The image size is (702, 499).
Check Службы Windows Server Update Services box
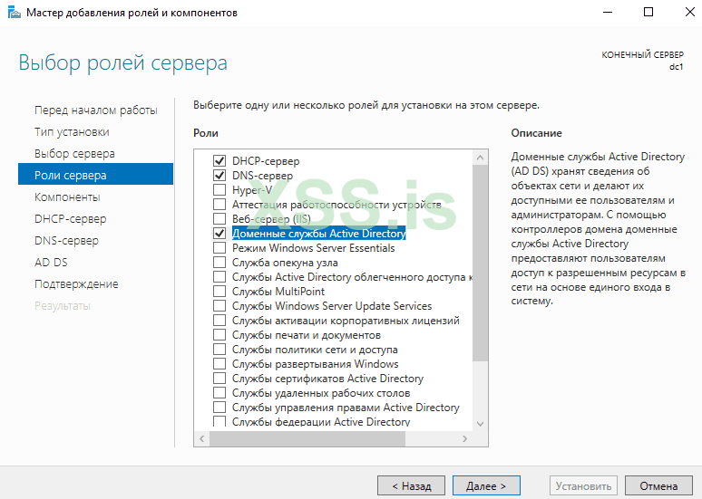pos(219,306)
